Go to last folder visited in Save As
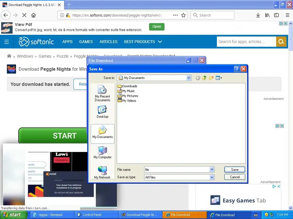The width and height of the screenshot is (293, 219). 198,78
